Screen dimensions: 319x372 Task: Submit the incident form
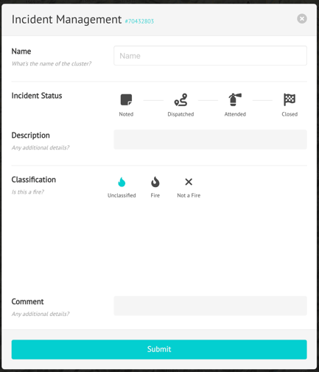(x=159, y=349)
